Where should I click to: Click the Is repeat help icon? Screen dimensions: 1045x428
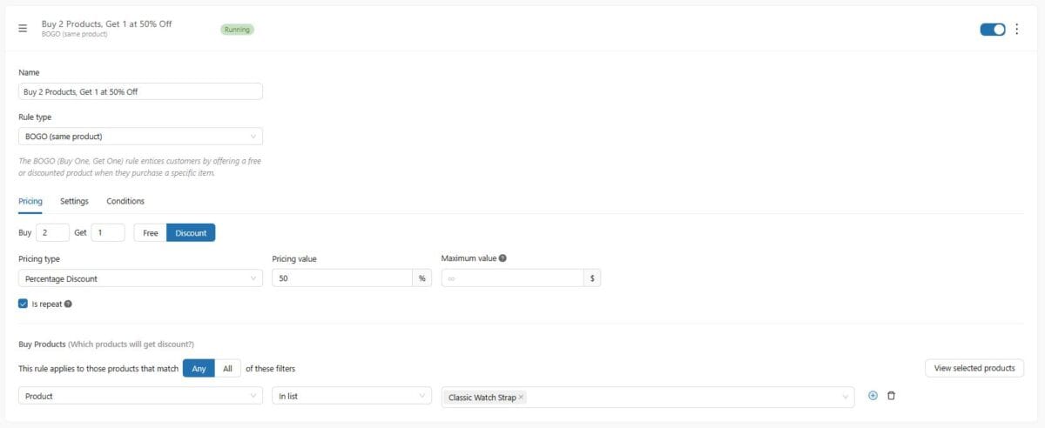pyautogui.click(x=68, y=304)
